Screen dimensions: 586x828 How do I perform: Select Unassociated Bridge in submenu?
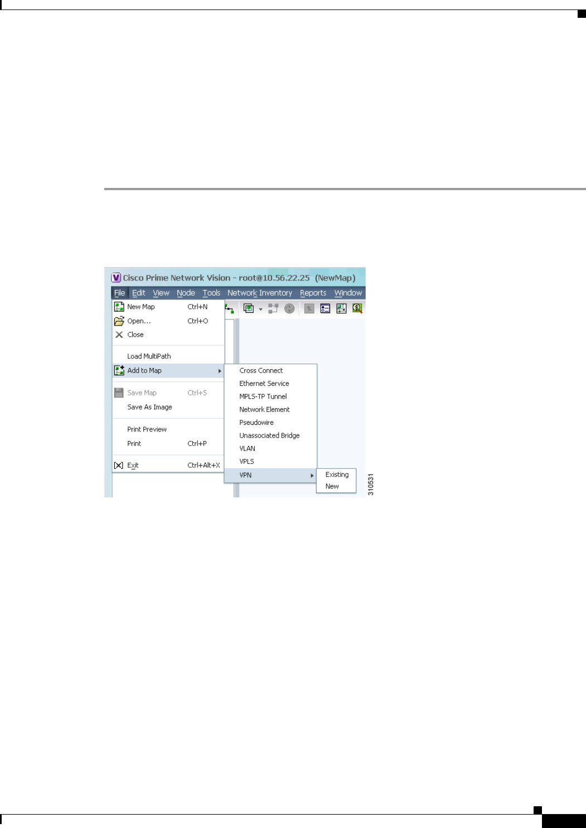270,435
